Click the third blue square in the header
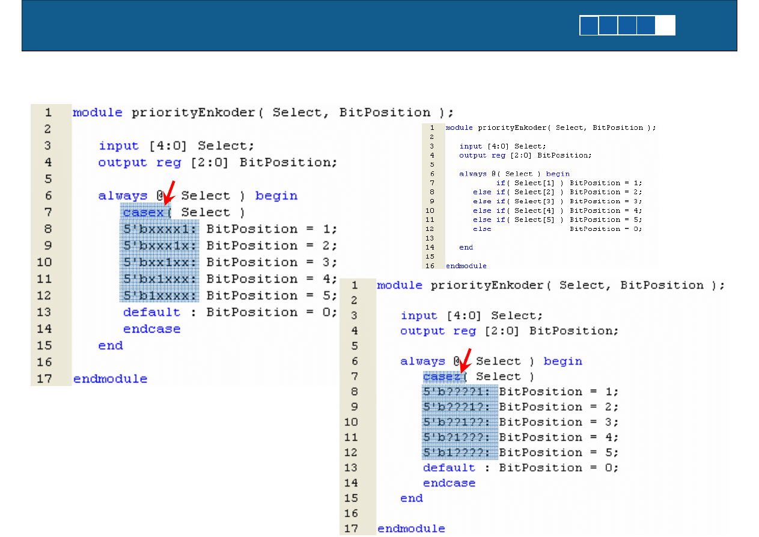The height and width of the screenshot is (537, 759). (x=627, y=25)
